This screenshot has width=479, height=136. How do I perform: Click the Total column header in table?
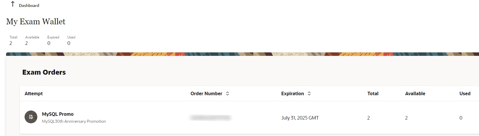click(x=373, y=93)
